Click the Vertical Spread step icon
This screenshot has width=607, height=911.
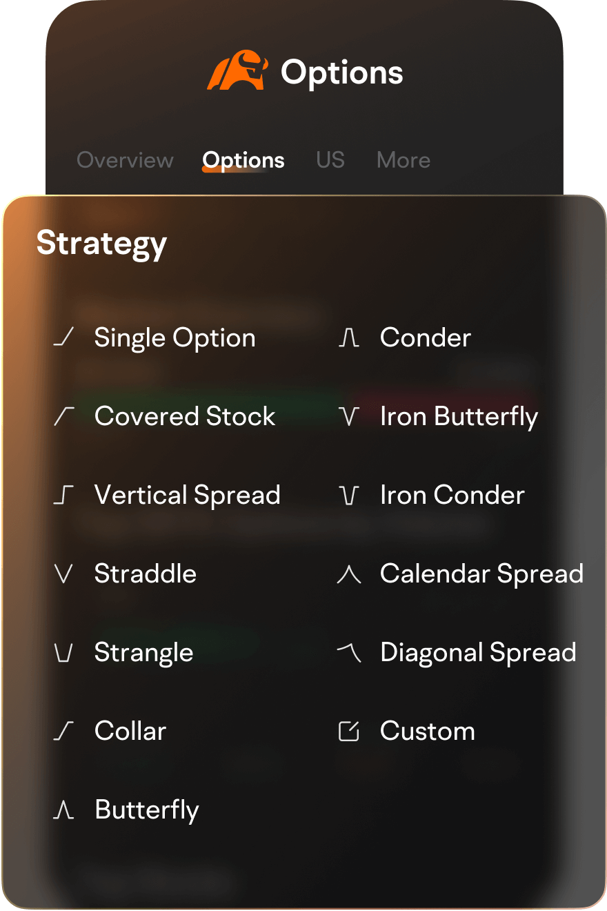[63, 495]
